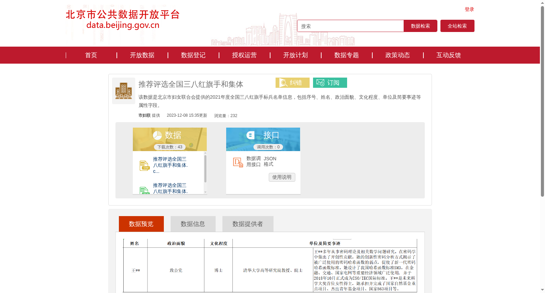Screen dimensions: 545x293
Task: Download the first 推荐评选全国三八红旗手和集体 csv file
Action: point(170,165)
